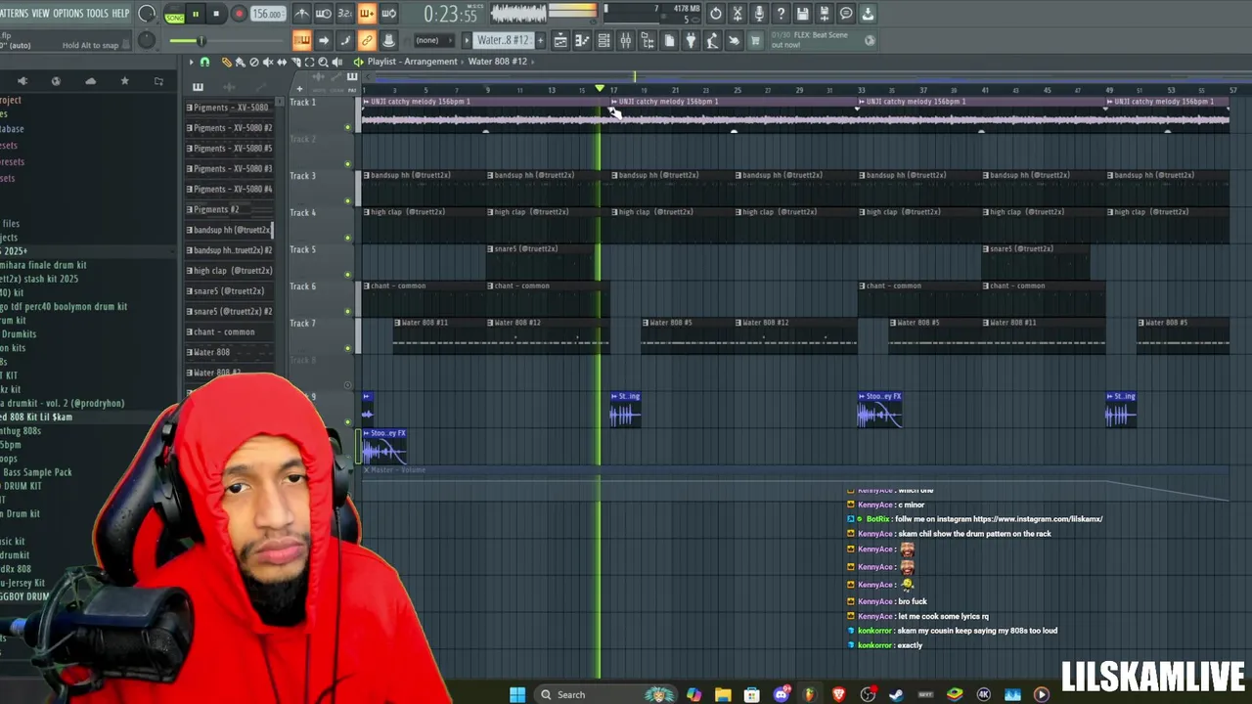Open the OPTIONS menu

[68, 13]
